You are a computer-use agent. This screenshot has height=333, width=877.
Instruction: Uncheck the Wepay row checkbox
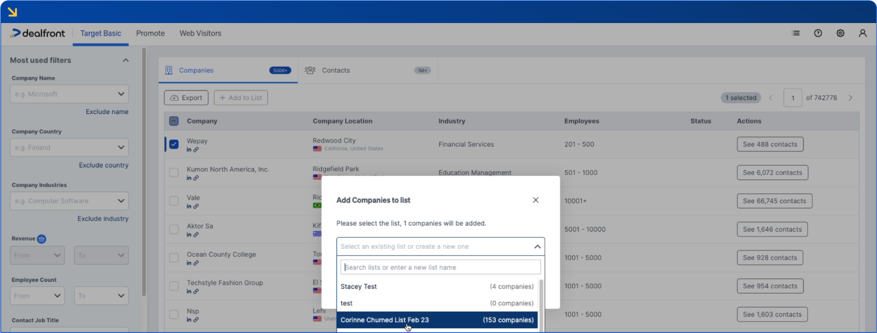coord(174,144)
